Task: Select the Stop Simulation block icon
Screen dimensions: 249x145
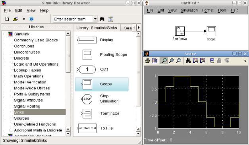Action: coord(87,99)
